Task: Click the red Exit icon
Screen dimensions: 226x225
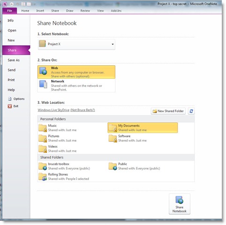Action: click(x=10, y=106)
